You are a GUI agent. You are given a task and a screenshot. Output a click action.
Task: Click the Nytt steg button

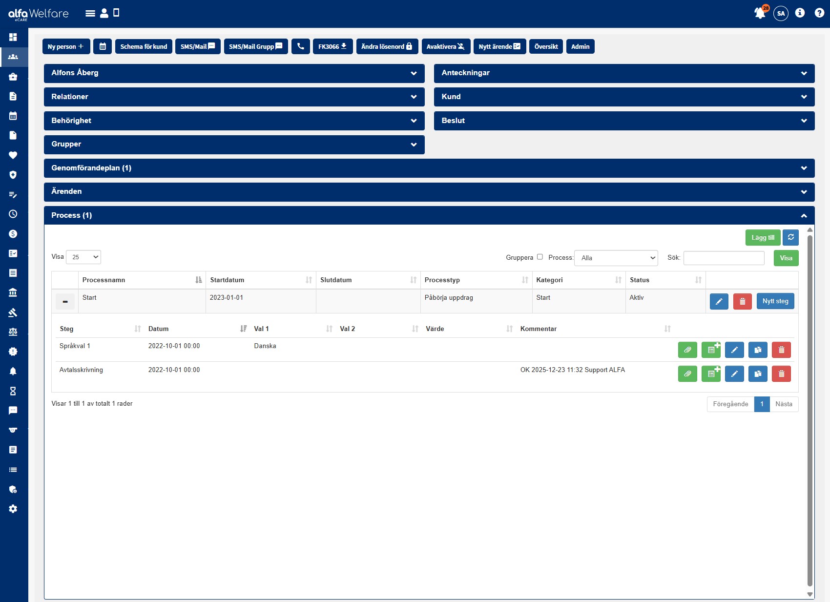click(x=775, y=301)
